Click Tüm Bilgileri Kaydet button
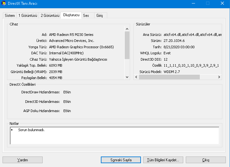This screenshot has width=230, height=167. (x=163, y=160)
